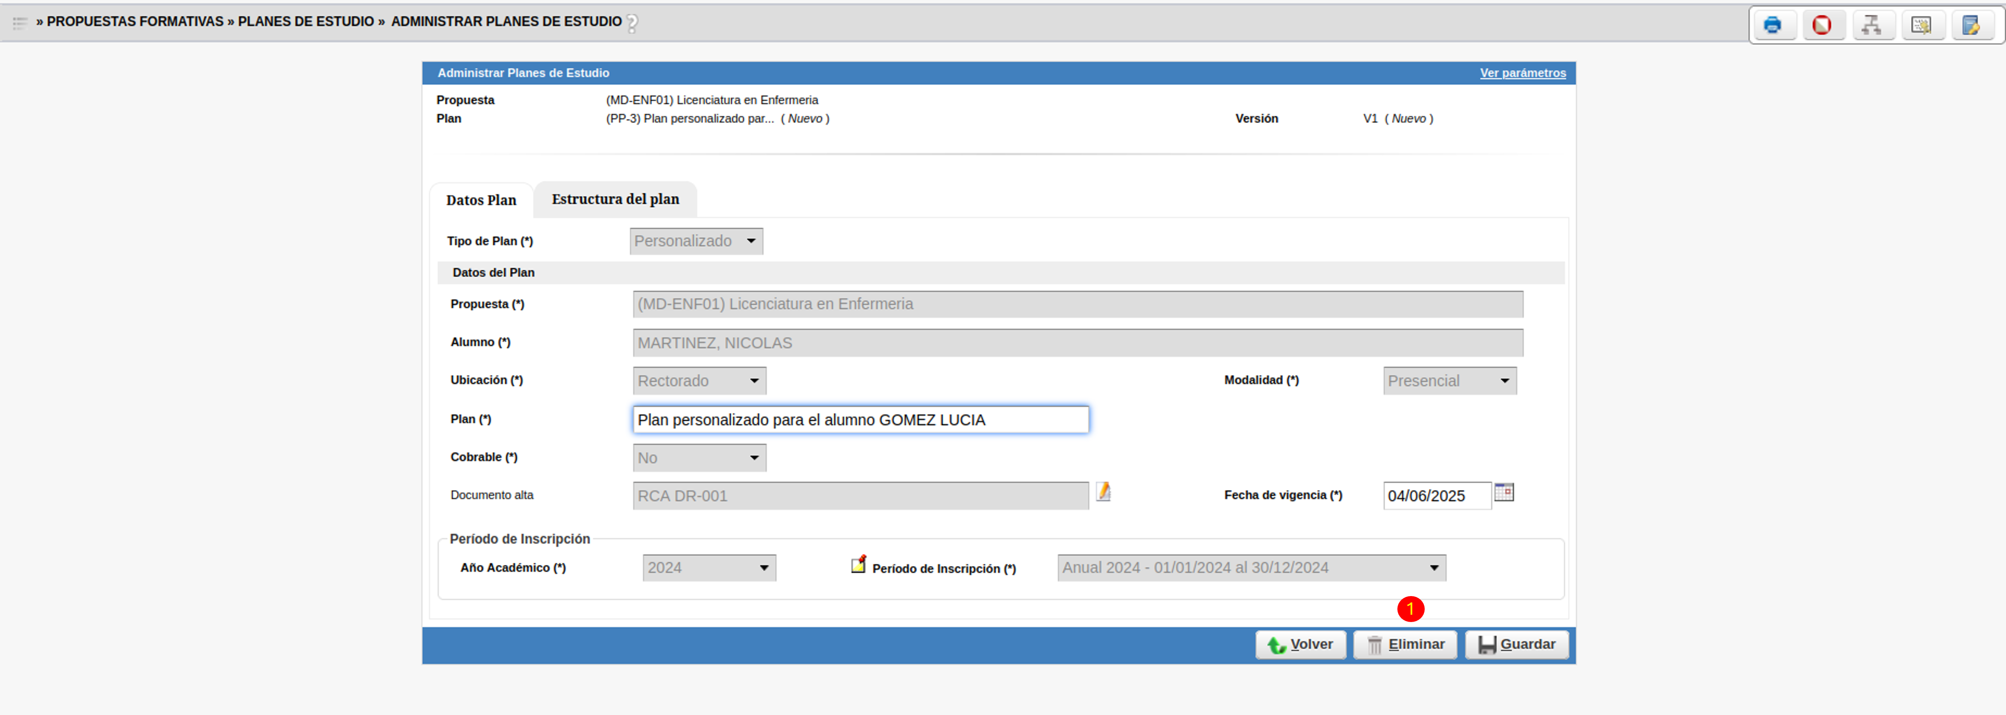The width and height of the screenshot is (2006, 715).
Task: Open the hierarchy tree diagram icon
Action: (x=1872, y=25)
